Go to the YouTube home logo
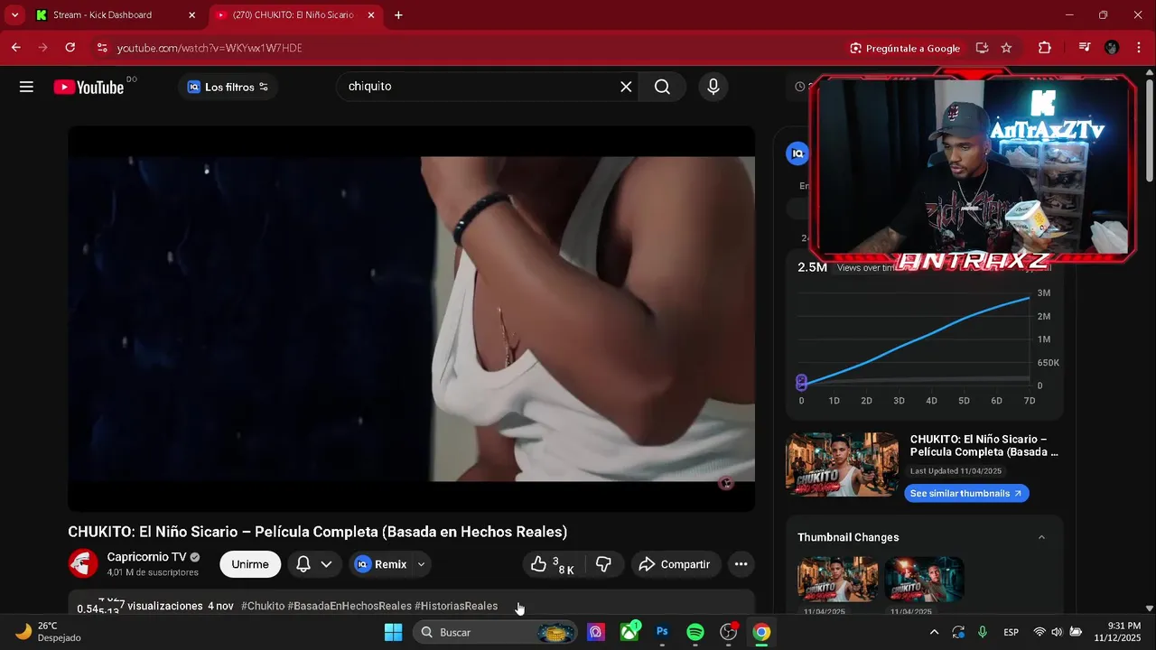This screenshot has width=1156, height=650. (89, 87)
